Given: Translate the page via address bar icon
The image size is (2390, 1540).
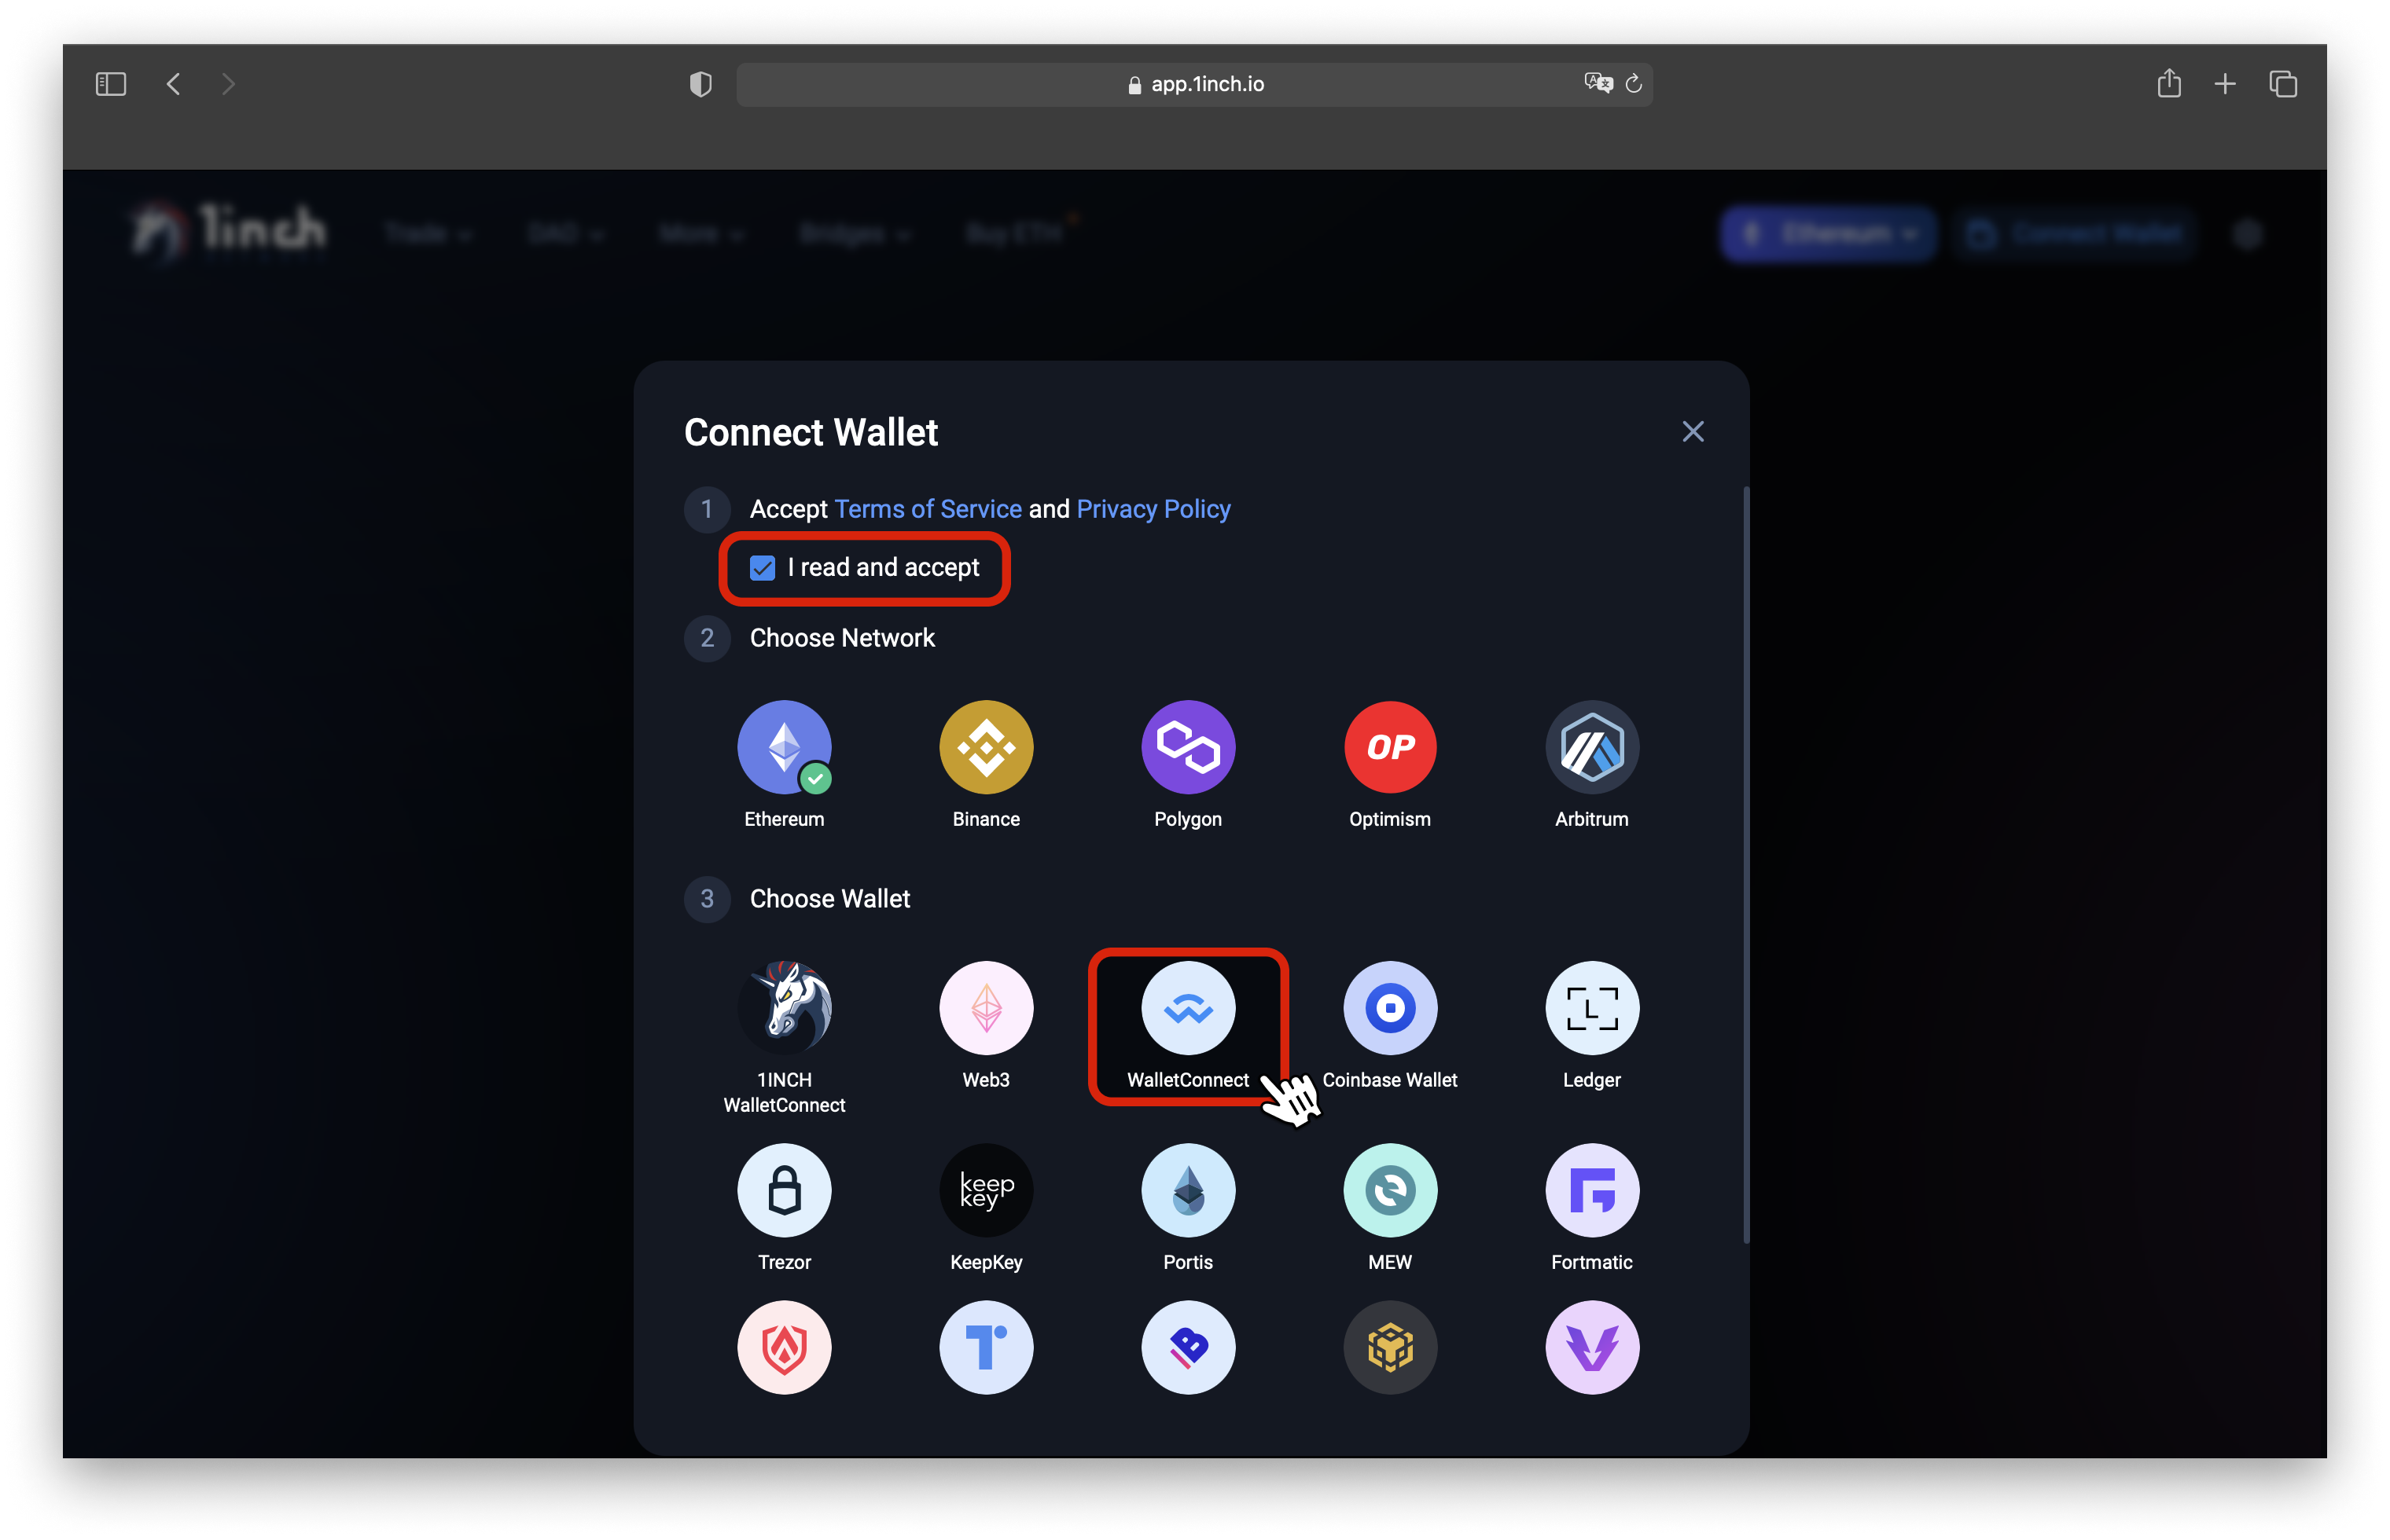Looking at the screenshot, I should point(1598,83).
